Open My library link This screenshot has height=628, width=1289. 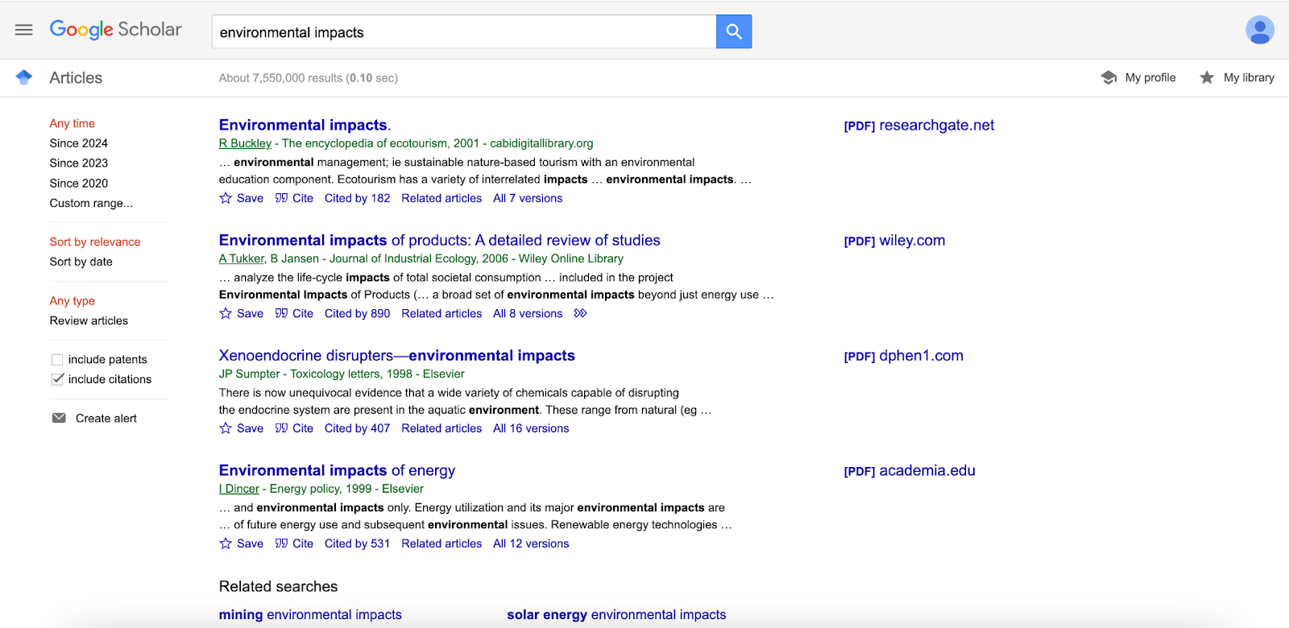[1249, 77]
